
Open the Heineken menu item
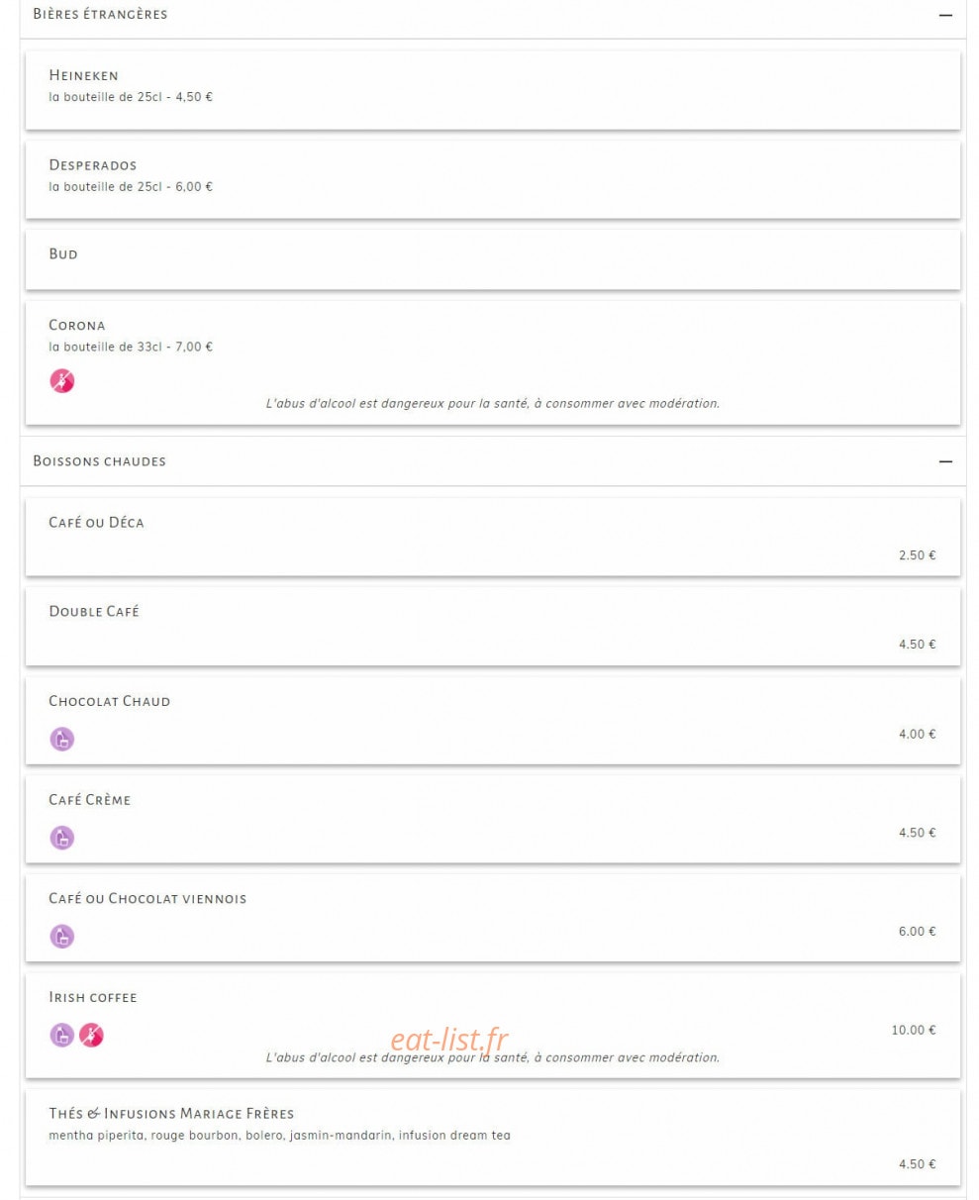pos(492,89)
